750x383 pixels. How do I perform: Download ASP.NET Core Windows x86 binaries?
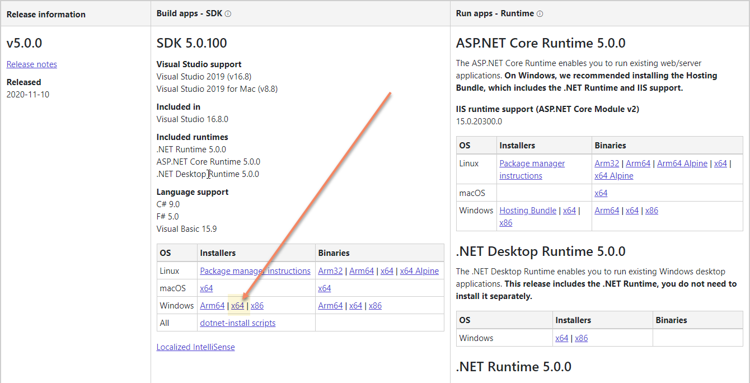click(651, 211)
